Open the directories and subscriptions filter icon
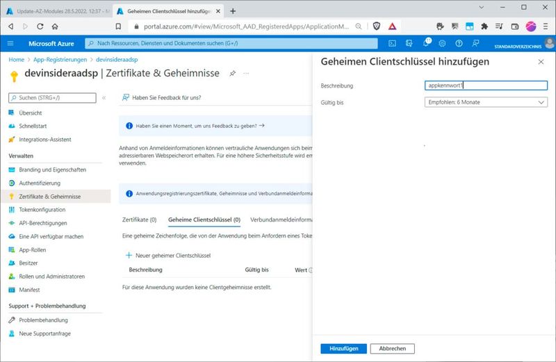Screen dimensions: 556x362 point(409,43)
